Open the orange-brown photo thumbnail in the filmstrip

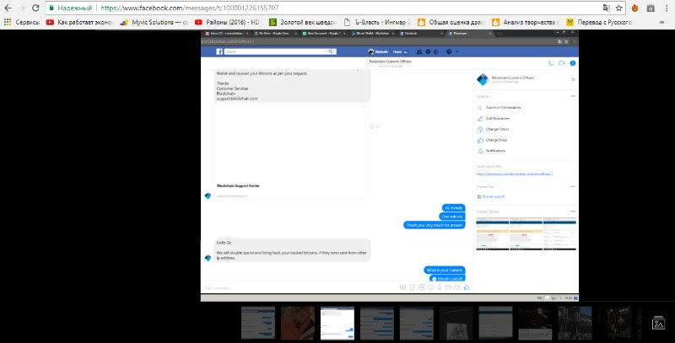click(298, 323)
